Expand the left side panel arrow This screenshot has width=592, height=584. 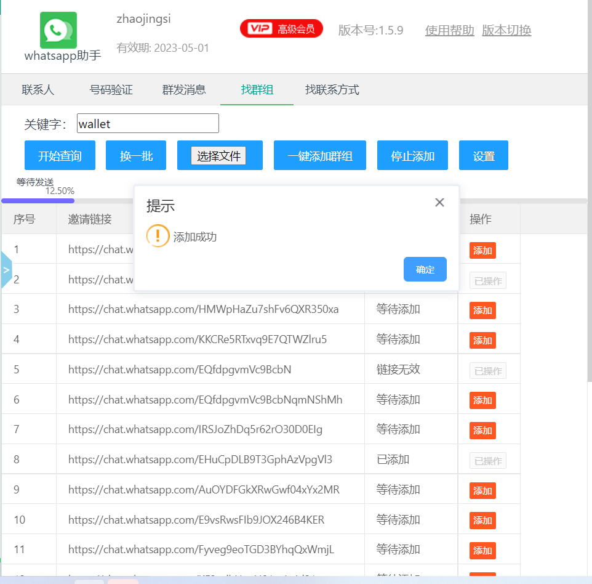click(6, 270)
